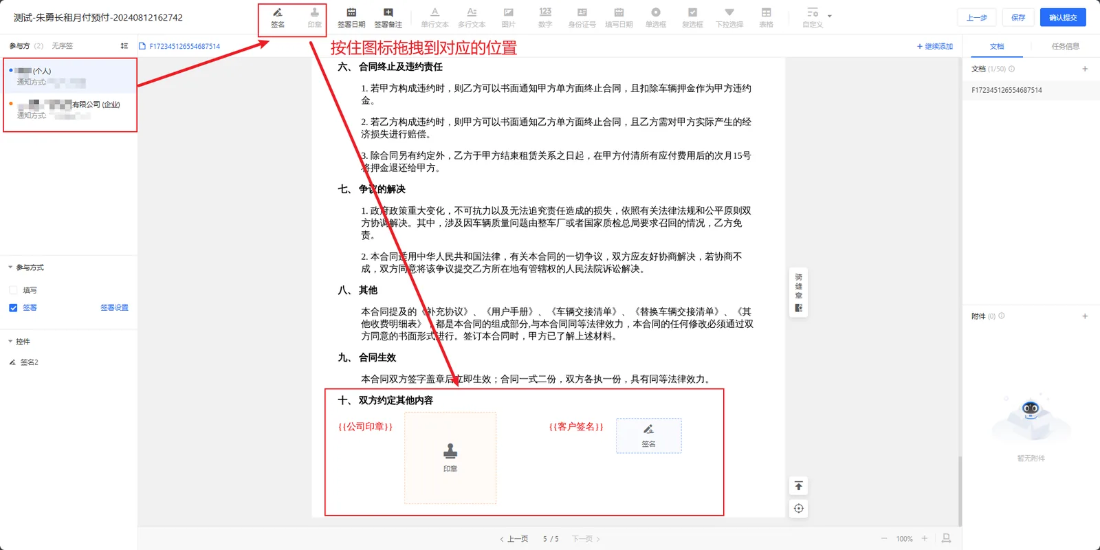Toggle the participant sort order icon

tap(124, 46)
